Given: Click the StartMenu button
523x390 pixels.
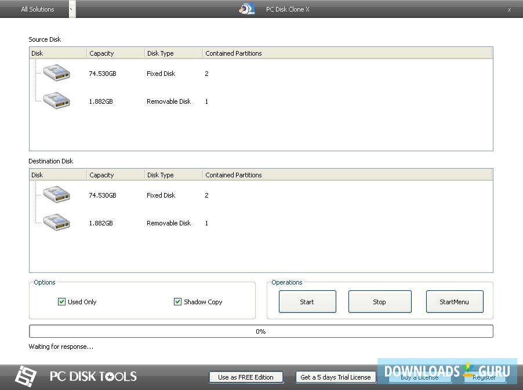Looking at the screenshot, I should (454, 302).
